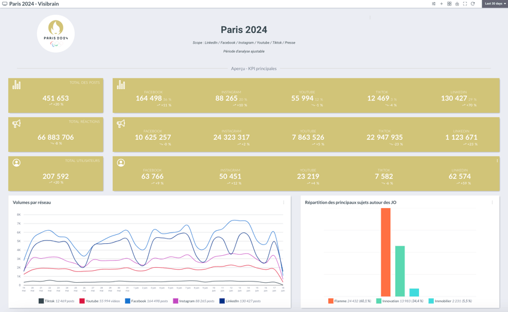Click Tiktok reactions value 22 947 935
This screenshot has width=508, height=312.
384,137
